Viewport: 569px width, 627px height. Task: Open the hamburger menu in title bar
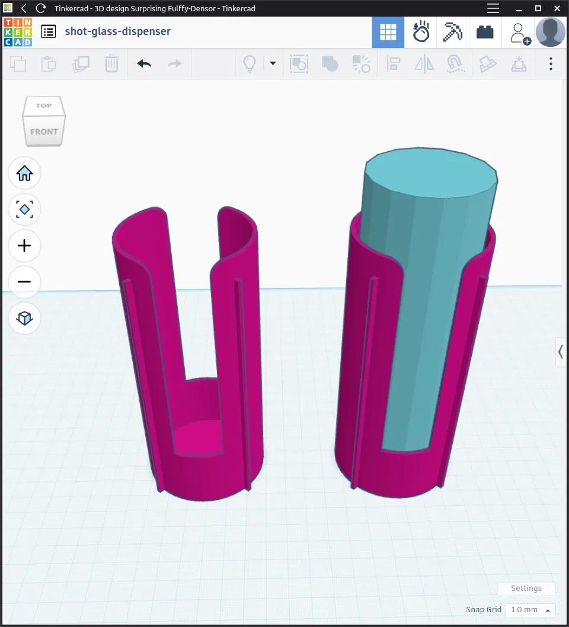tap(493, 8)
